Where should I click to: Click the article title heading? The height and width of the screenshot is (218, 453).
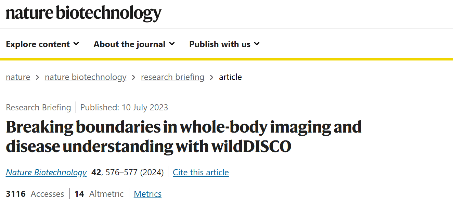pyautogui.click(x=184, y=137)
